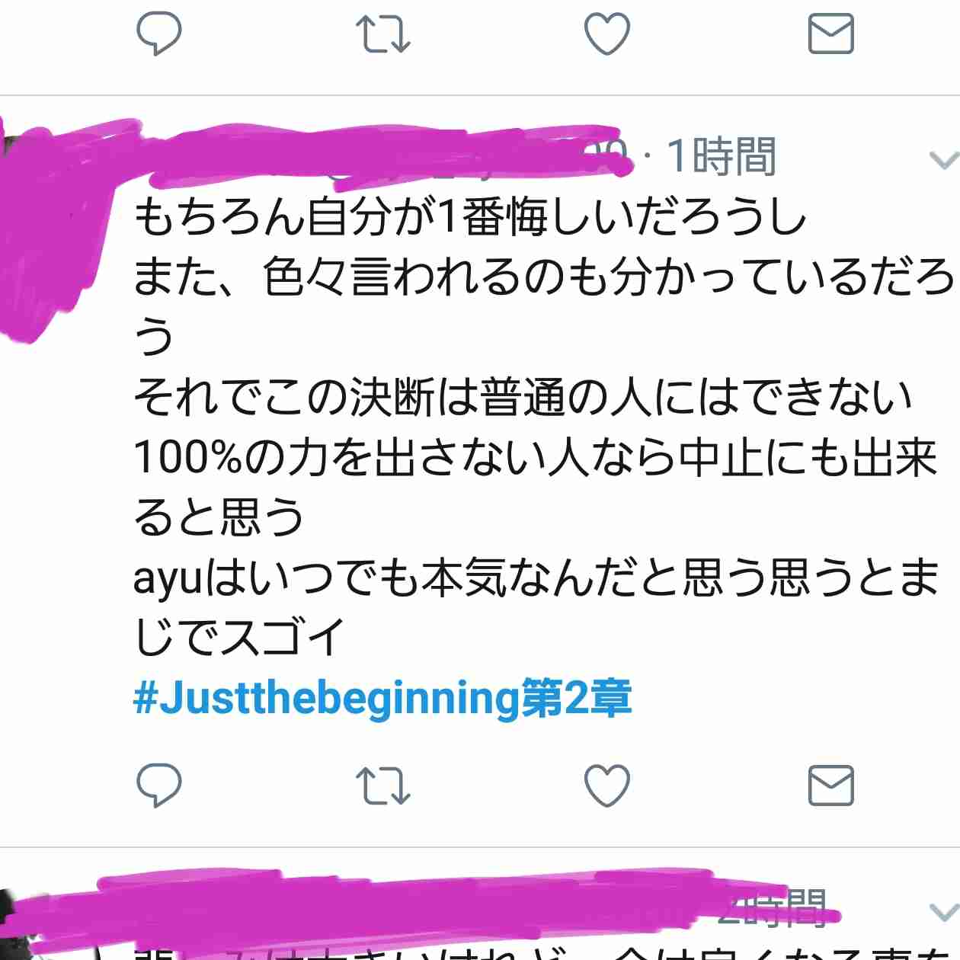
Task: Open the 1時間 timestamp of tweet
Action: 722,156
